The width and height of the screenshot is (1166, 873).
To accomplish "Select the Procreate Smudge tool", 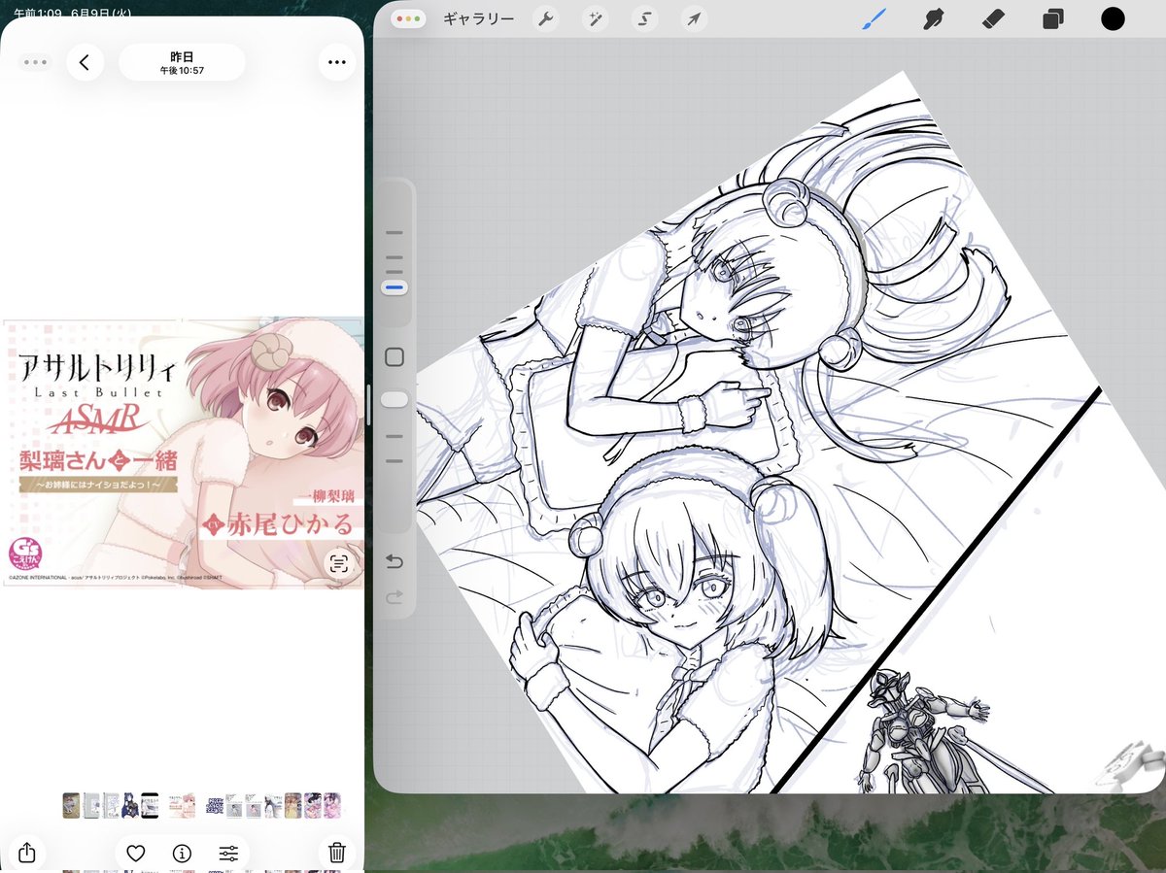I will click(935, 18).
